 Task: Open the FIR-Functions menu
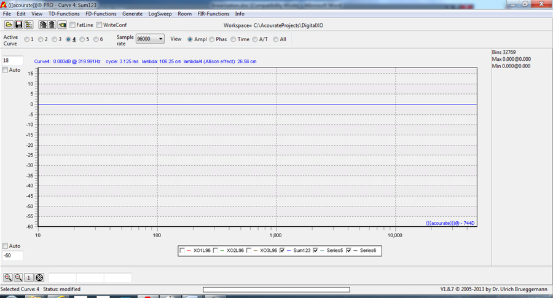pyautogui.click(x=213, y=14)
